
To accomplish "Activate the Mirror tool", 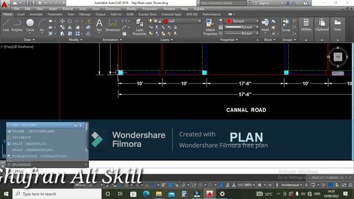I will click(70, 27).
